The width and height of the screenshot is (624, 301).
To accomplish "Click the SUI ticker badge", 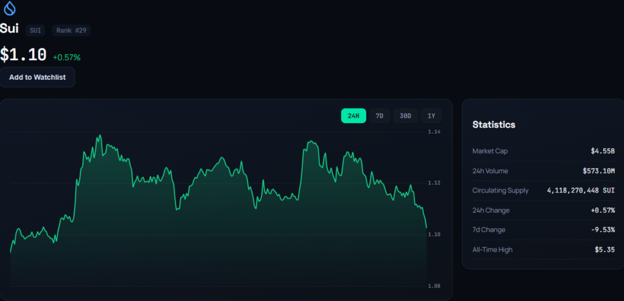I will (x=35, y=30).
